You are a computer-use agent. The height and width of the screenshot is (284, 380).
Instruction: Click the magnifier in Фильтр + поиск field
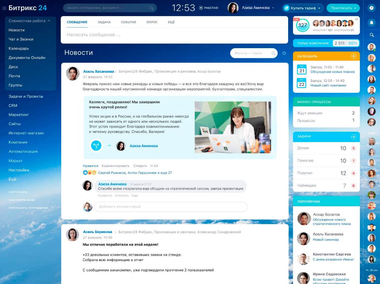pyautogui.click(x=273, y=53)
